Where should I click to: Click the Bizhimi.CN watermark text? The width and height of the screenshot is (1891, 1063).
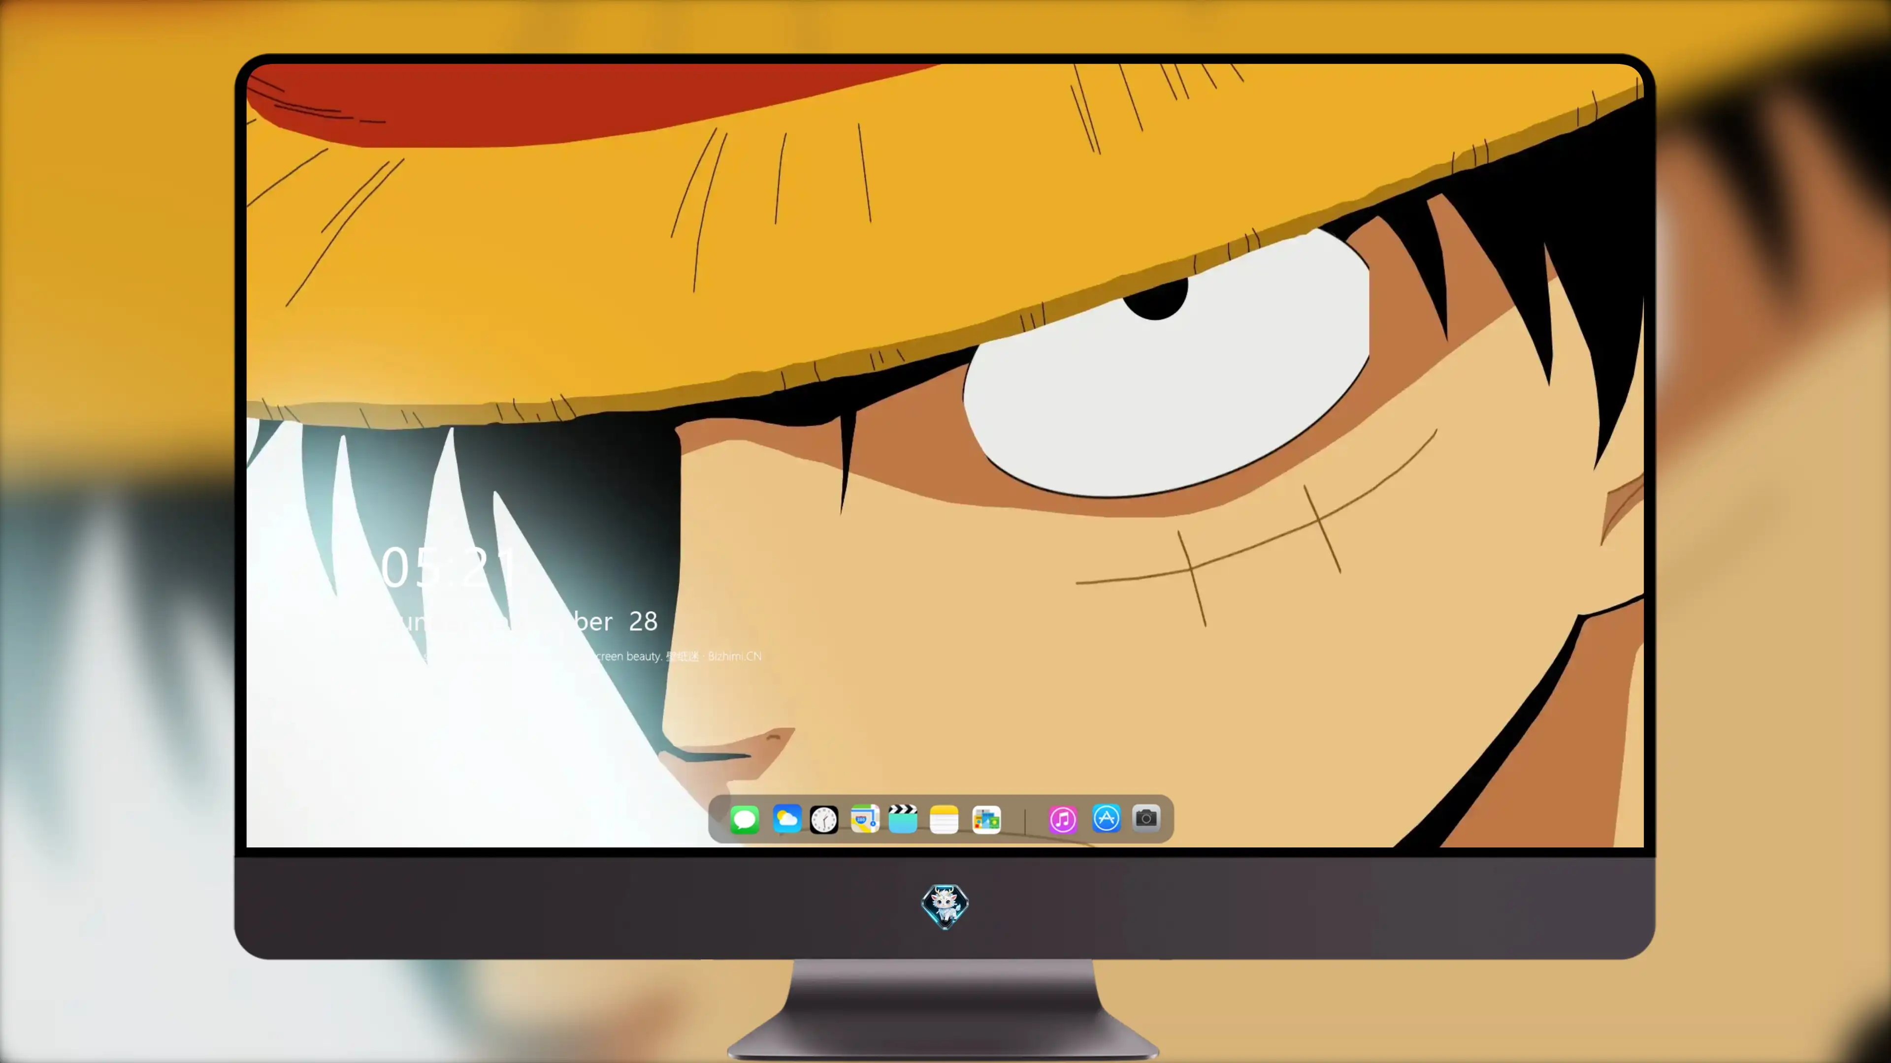coord(734,656)
